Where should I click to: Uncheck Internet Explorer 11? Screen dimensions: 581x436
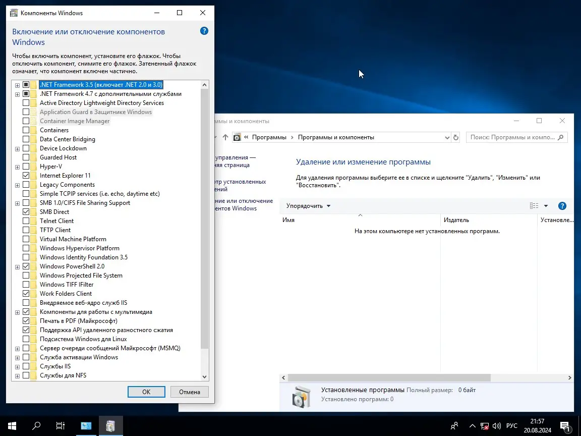tap(26, 176)
